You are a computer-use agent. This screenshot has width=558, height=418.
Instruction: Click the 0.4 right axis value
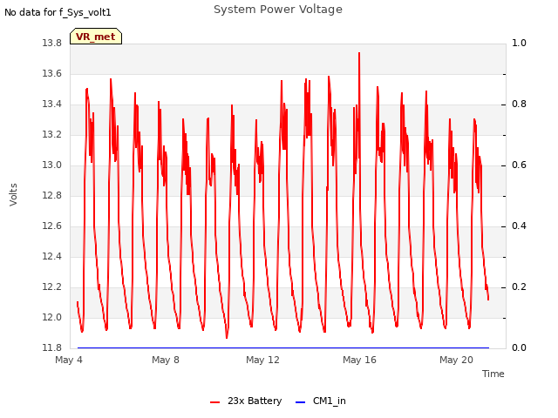click(x=519, y=226)
